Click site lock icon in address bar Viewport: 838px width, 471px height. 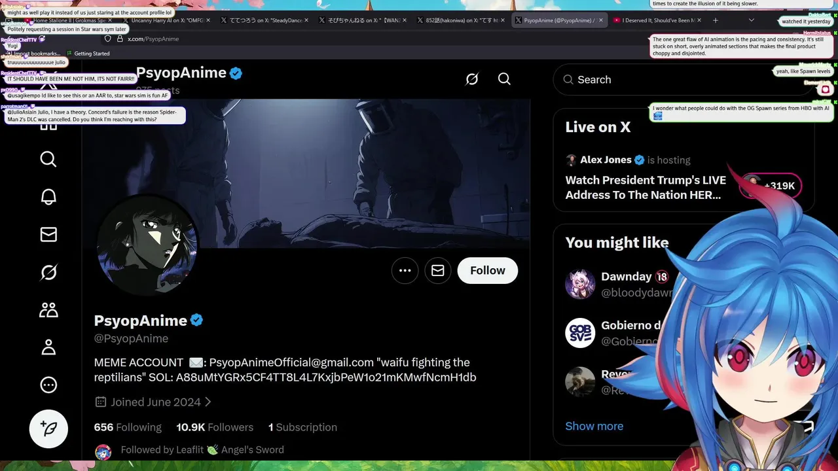point(120,39)
